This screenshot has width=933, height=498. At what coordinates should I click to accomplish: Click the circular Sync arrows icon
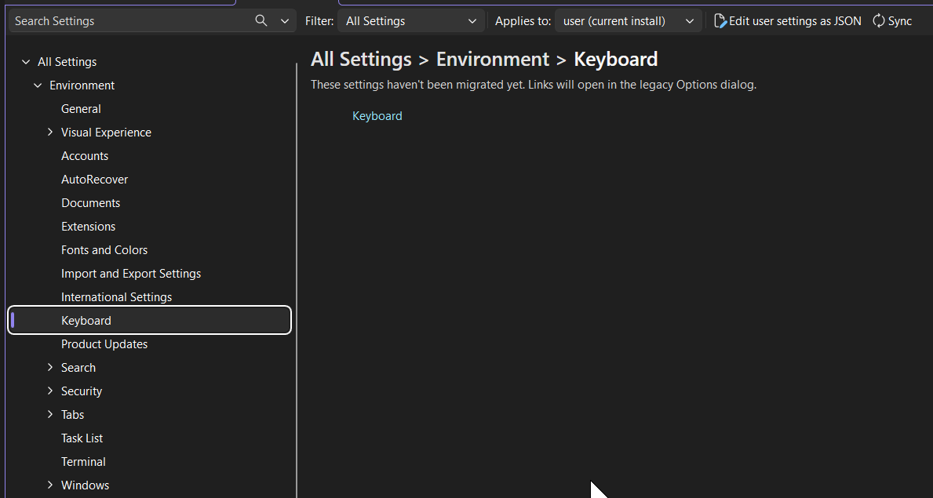point(878,21)
